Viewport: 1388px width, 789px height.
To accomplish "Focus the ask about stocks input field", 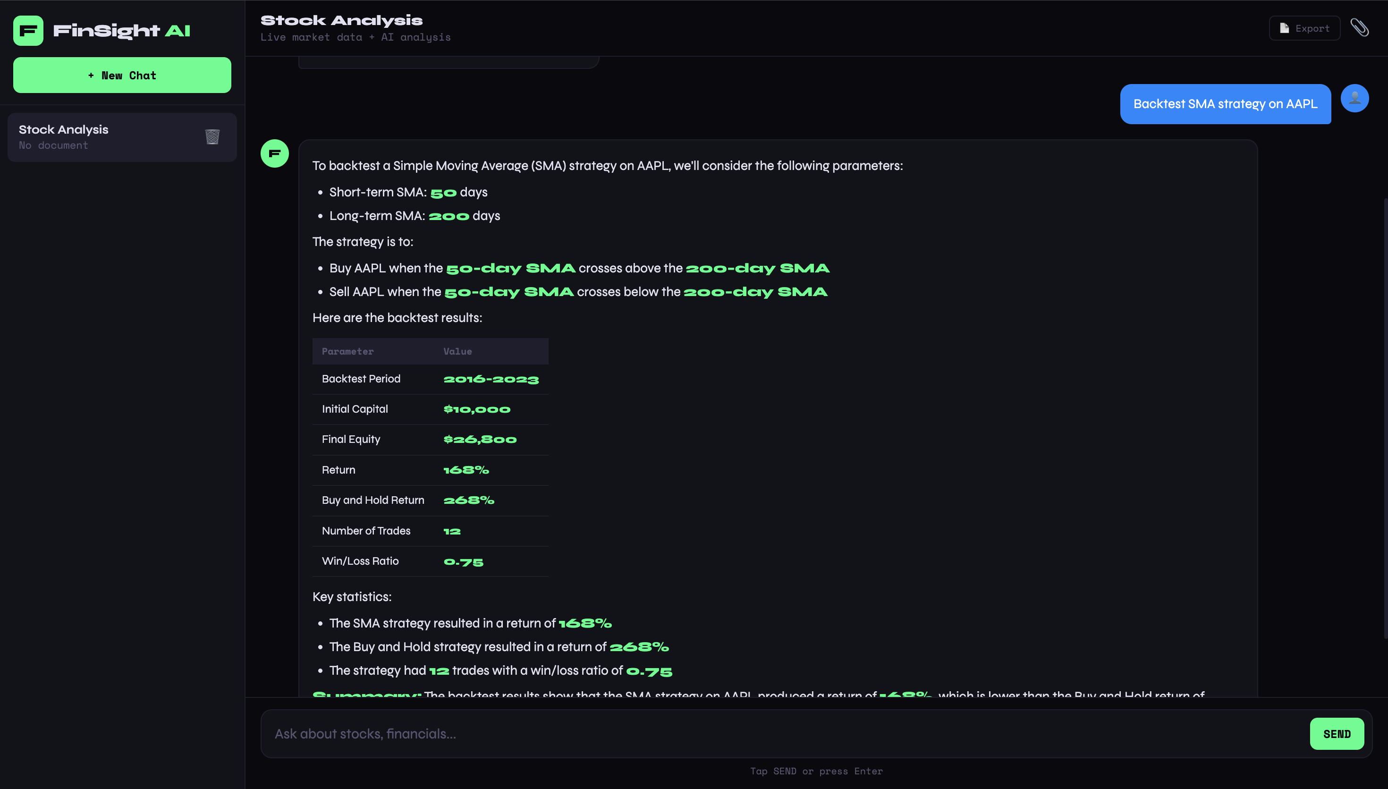I will [x=786, y=734].
